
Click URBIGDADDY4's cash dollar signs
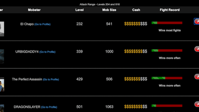point(136,51)
